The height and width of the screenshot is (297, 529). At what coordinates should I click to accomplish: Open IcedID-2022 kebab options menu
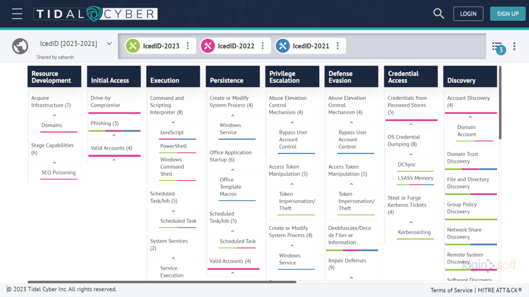[263, 46]
